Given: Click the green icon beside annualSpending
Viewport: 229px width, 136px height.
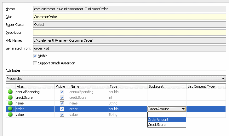Looking at the screenshot, I should 10,92.
